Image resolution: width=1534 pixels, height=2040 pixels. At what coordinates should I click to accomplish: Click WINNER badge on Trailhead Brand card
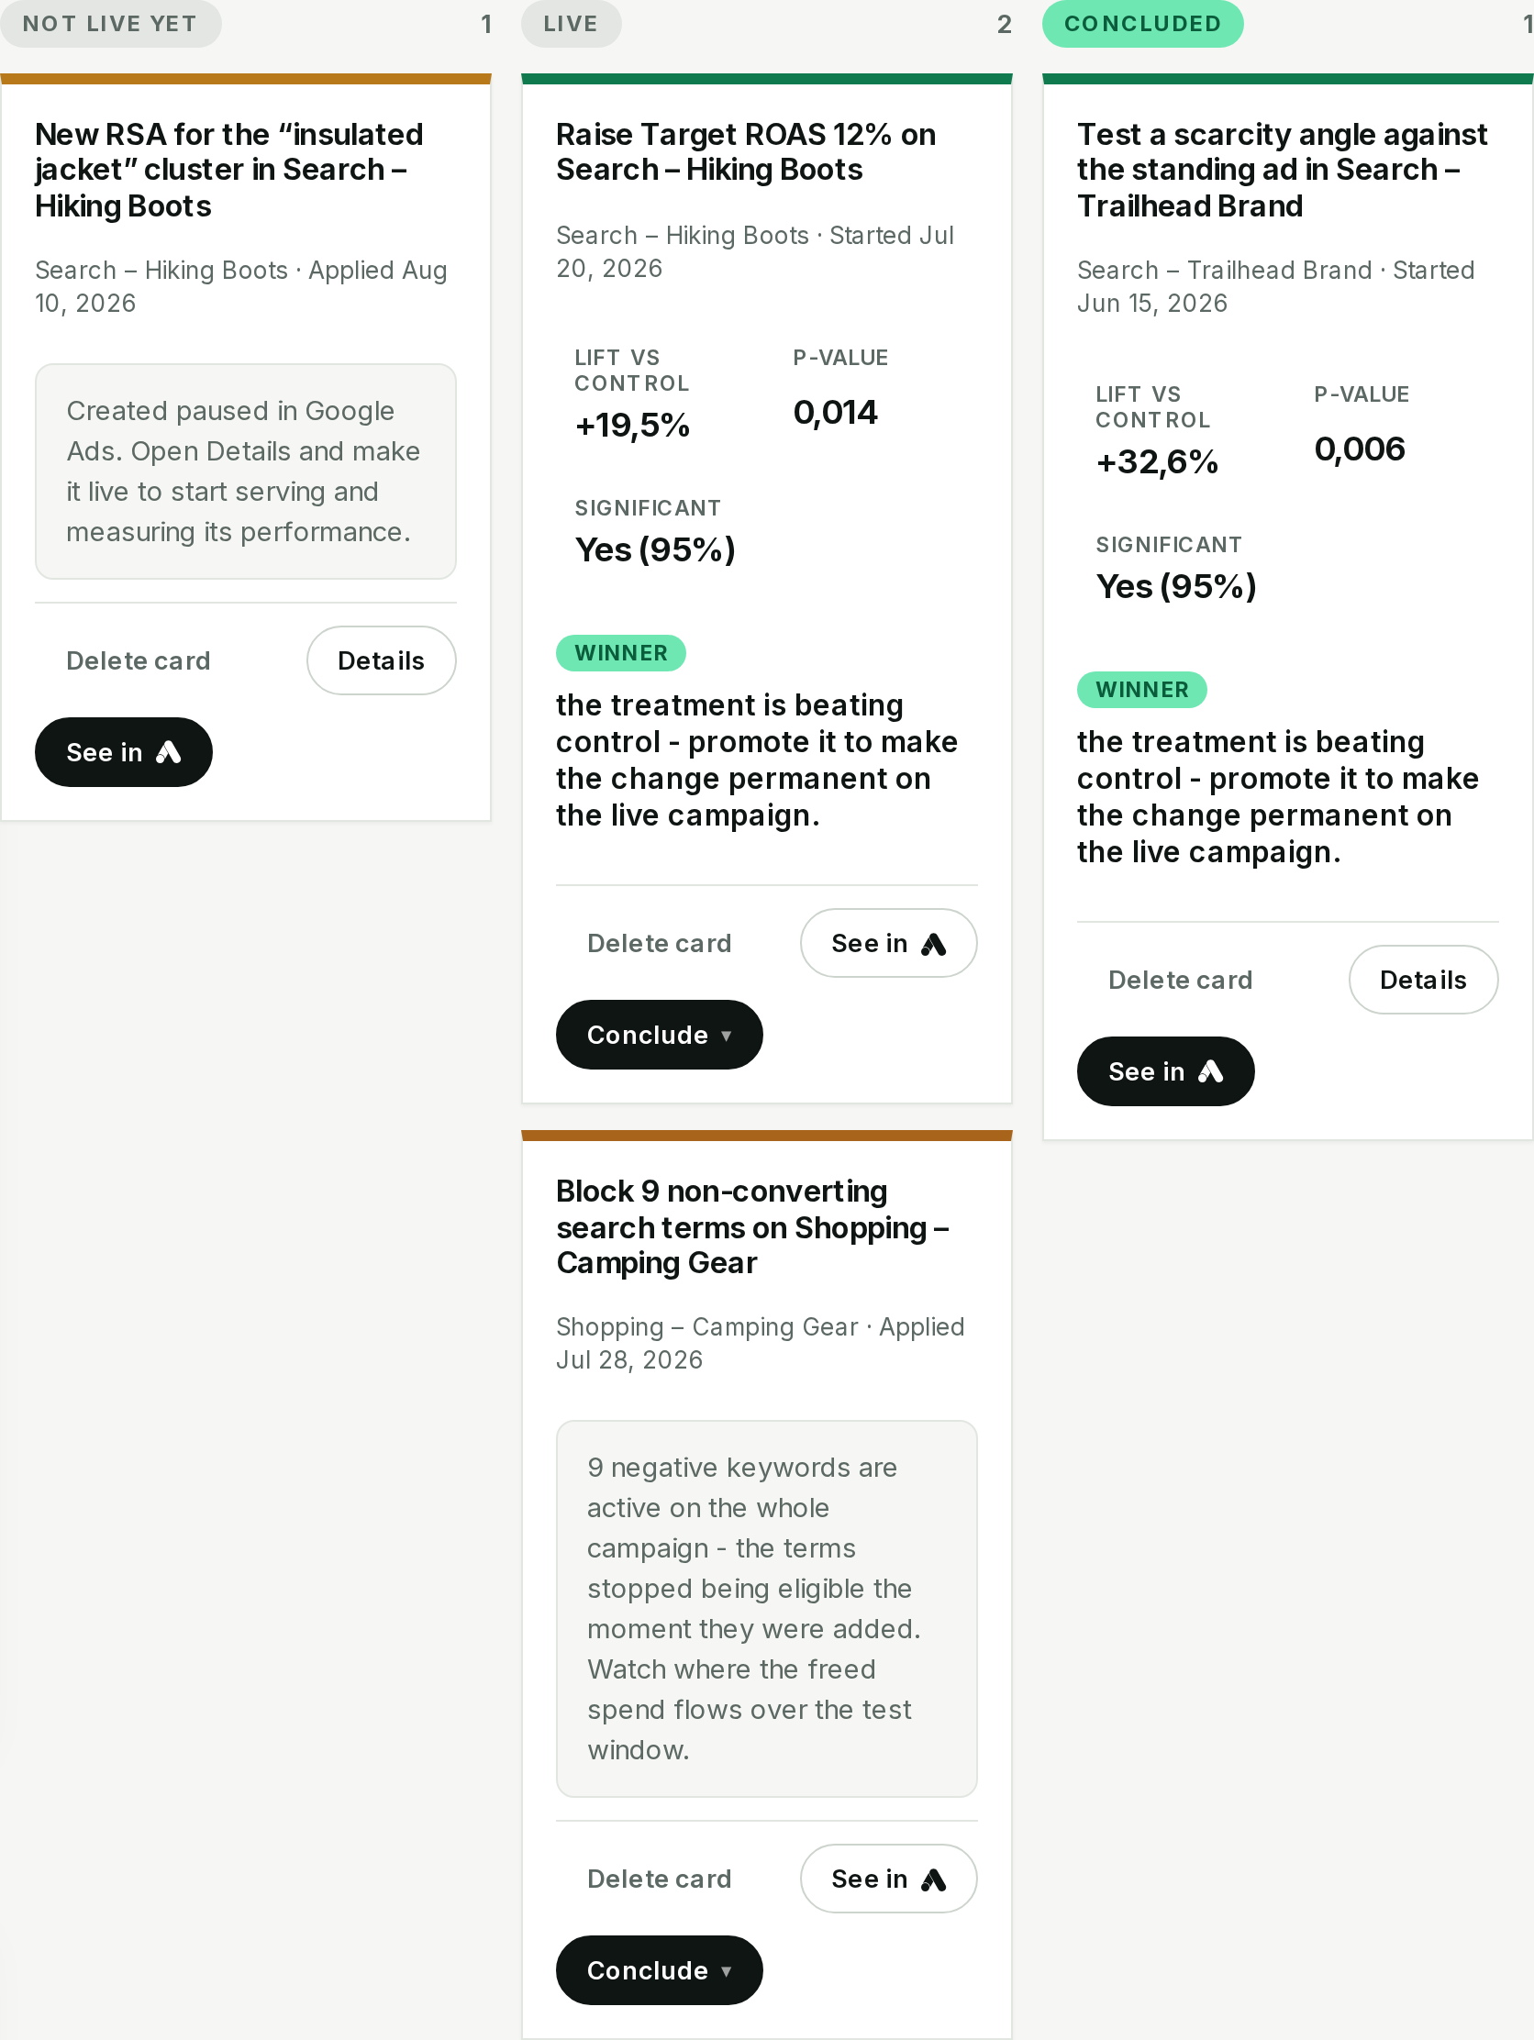[1141, 690]
